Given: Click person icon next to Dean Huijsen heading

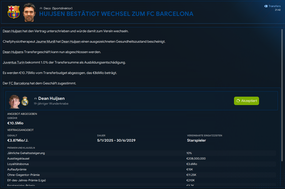Looking at the screenshot, I should coord(35,99).
